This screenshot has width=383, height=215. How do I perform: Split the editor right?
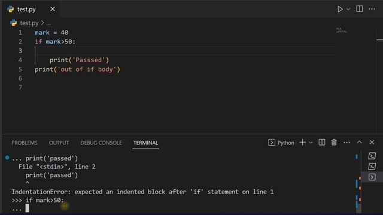(359, 9)
